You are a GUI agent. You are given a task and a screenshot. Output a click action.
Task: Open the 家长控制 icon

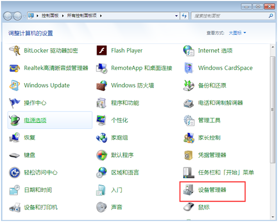(x=189, y=138)
